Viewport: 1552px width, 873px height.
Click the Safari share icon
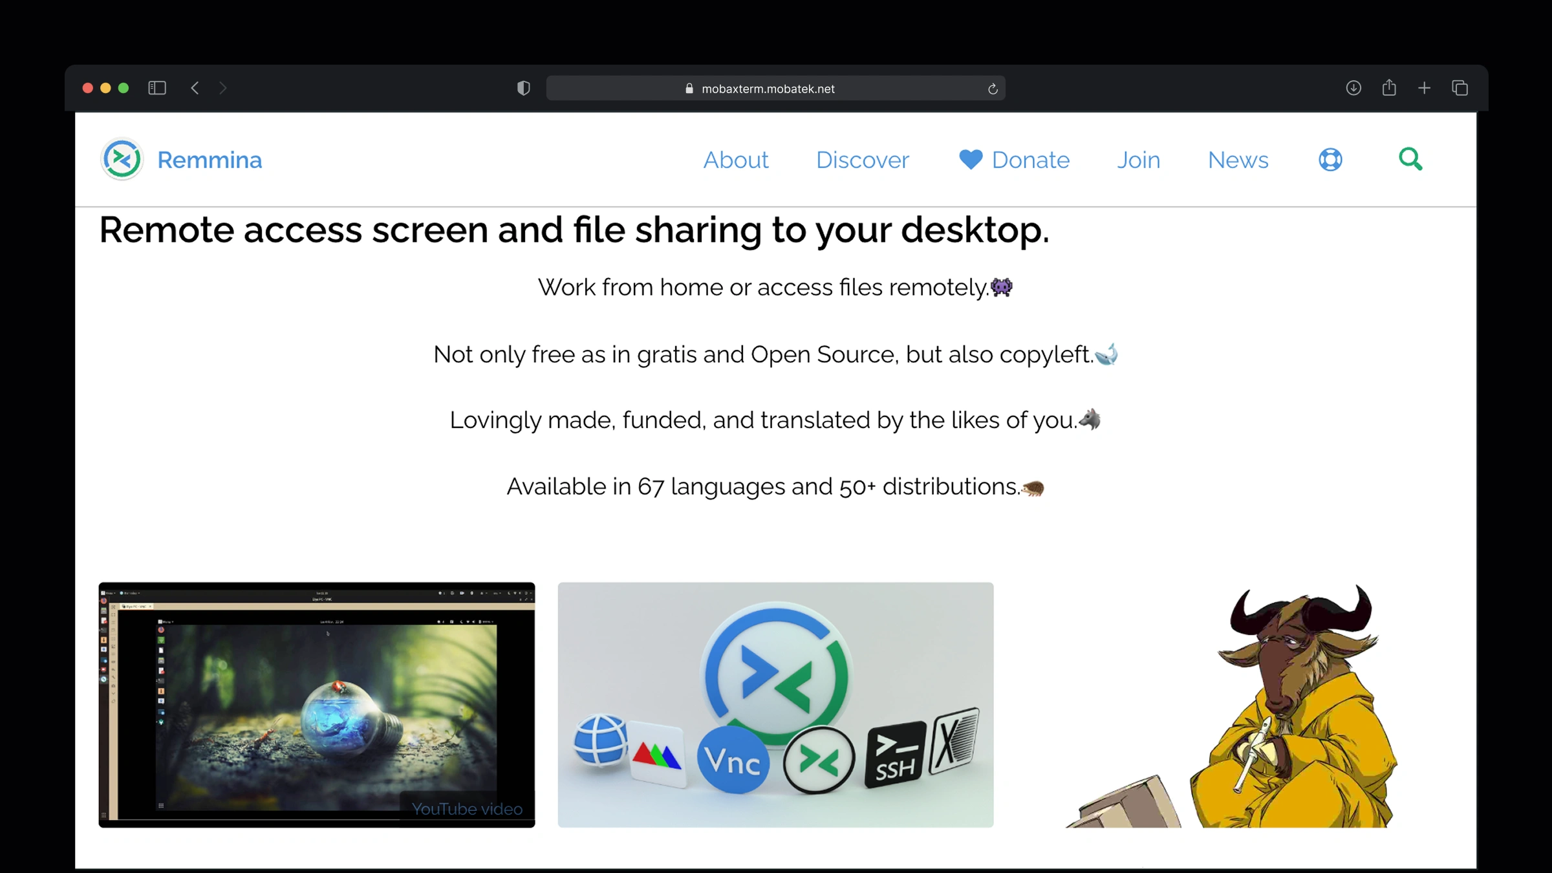click(x=1389, y=87)
